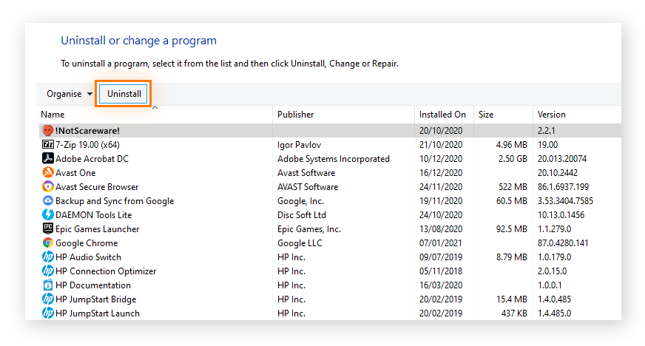This screenshot has height=346, width=645.
Task: Click version number 2.2.1
Action: [x=546, y=131]
